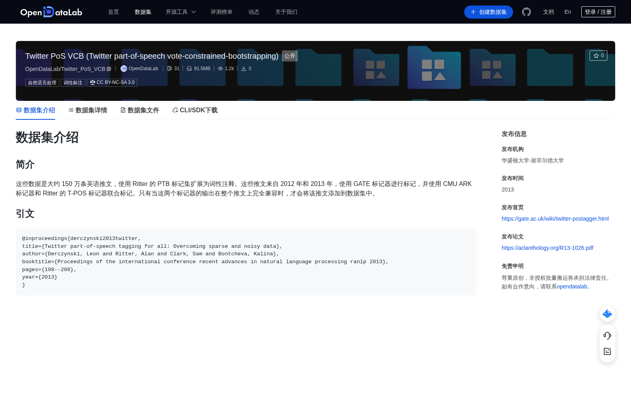This screenshot has height=394, width=631.
Task: Click the download icon next to 3
Action: pyautogui.click(x=244, y=69)
